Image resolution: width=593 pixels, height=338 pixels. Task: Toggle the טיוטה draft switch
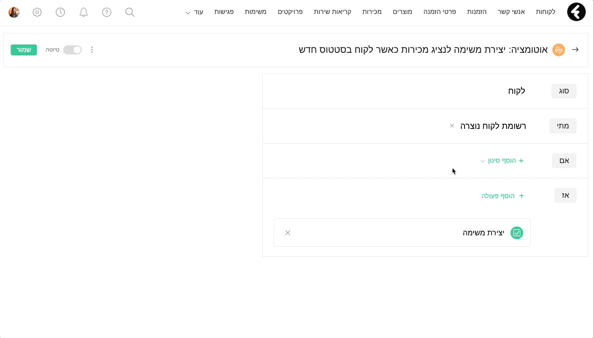click(x=72, y=50)
